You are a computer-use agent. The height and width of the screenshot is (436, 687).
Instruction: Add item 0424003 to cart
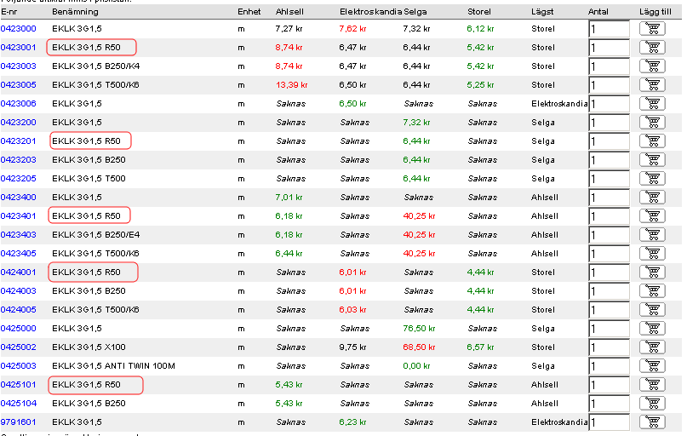tap(652, 291)
